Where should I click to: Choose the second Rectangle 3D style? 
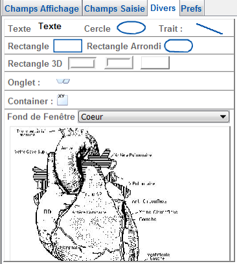click(x=119, y=63)
